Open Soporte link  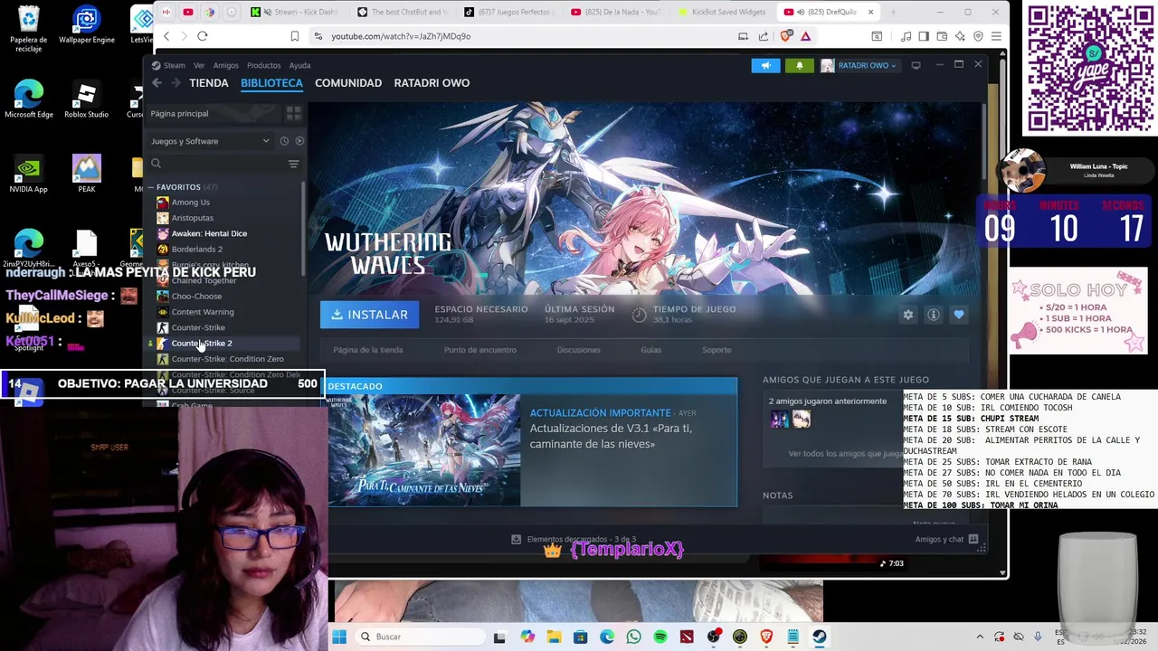tap(717, 350)
